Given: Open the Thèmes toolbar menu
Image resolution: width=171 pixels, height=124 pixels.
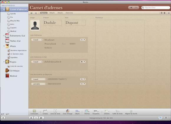Looking at the screenshot, I should (87, 112).
